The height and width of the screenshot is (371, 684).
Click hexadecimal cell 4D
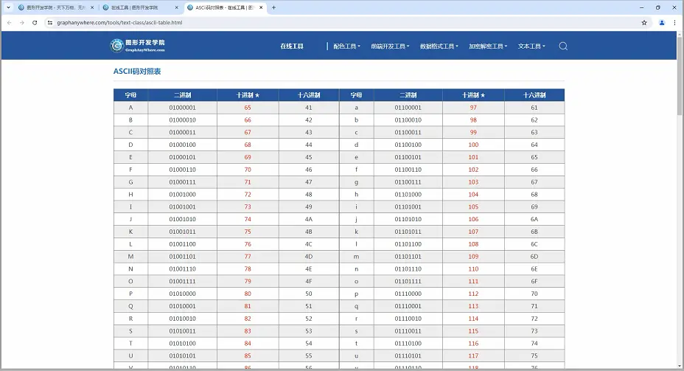click(309, 256)
